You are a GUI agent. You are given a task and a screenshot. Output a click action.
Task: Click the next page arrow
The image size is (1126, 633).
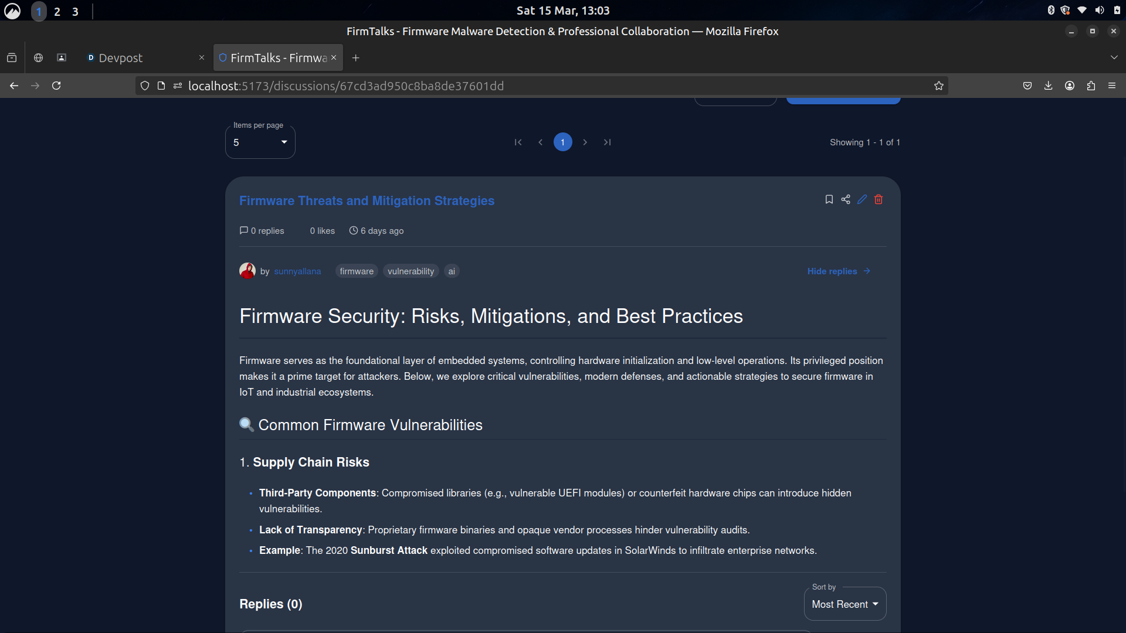pyautogui.click(x=585, y=142)
